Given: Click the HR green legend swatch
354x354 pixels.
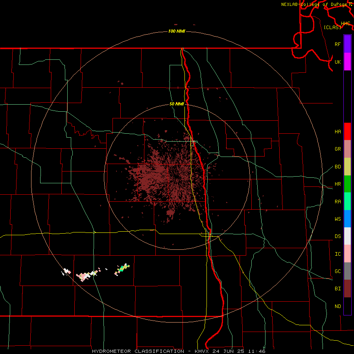Looking at the screenshot, I should 347,184.
